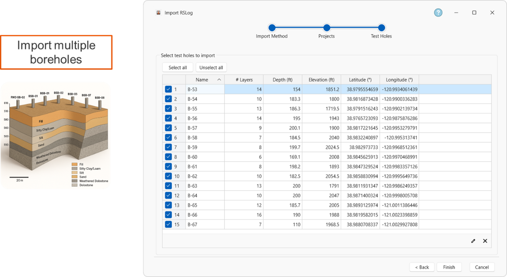
Task: Click the Projects wizard step dot
Action: (326, 27)
